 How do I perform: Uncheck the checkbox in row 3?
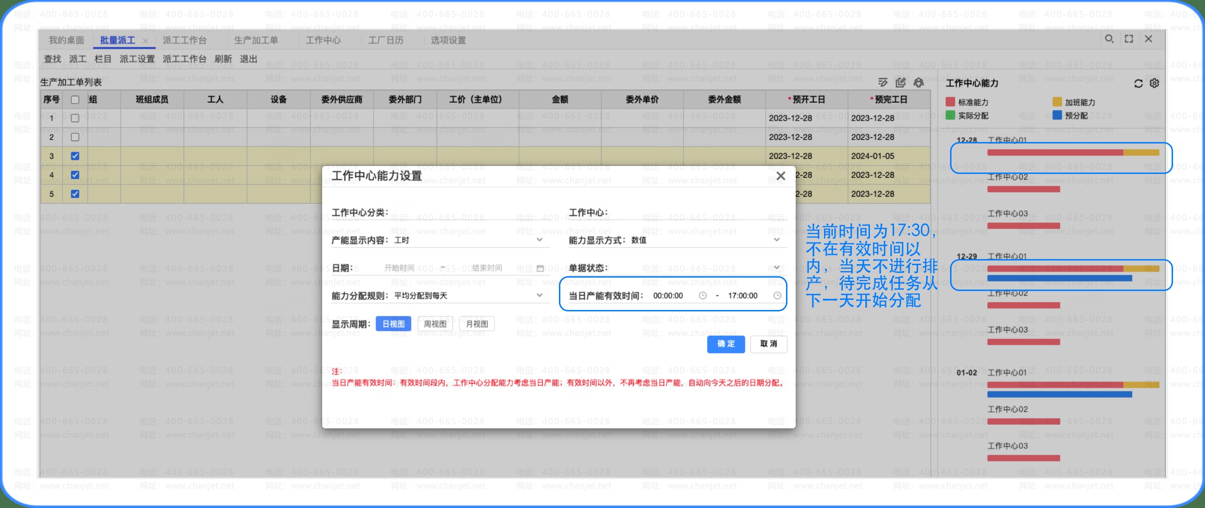click(x=75, y=156)
